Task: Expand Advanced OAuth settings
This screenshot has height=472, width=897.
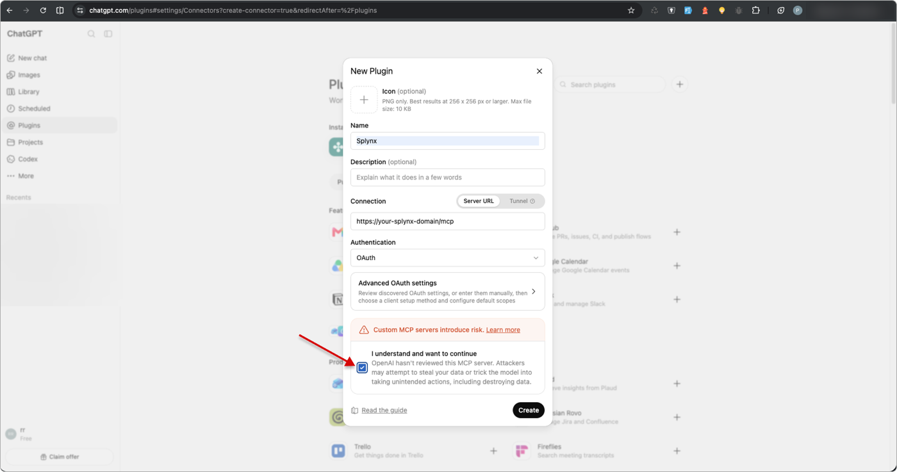Action: click(x=448, y=291)
